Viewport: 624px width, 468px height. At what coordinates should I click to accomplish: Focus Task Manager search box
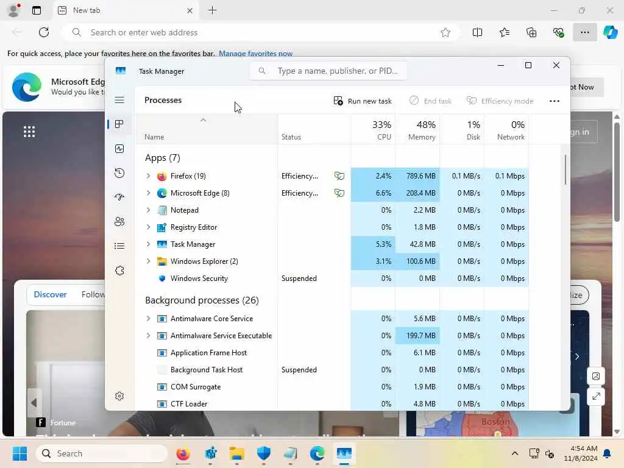click(x=328, y=71)
